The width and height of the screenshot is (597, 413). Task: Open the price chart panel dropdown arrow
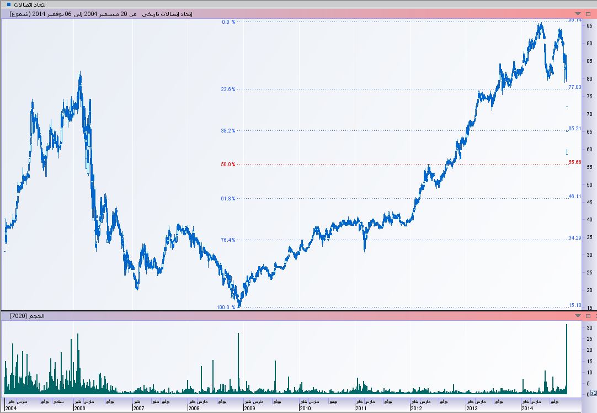click(578, 13)
